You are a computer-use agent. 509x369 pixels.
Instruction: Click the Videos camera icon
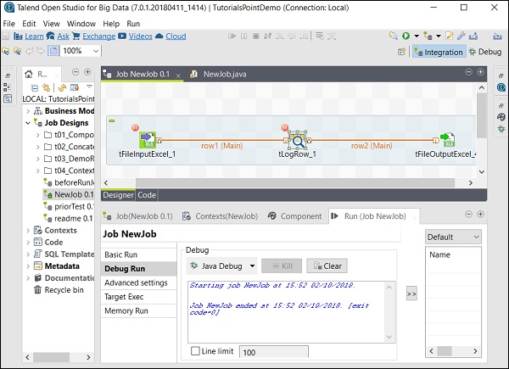tap(122, 36)
